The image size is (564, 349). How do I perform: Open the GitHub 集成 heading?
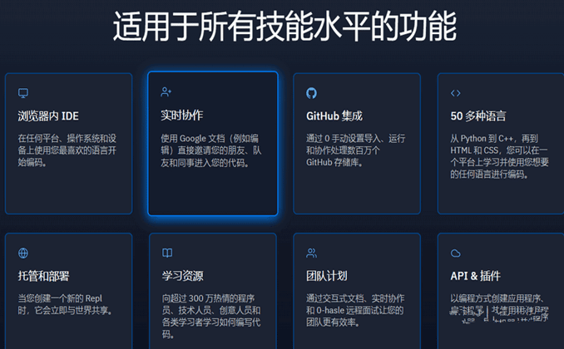[334, 116]
